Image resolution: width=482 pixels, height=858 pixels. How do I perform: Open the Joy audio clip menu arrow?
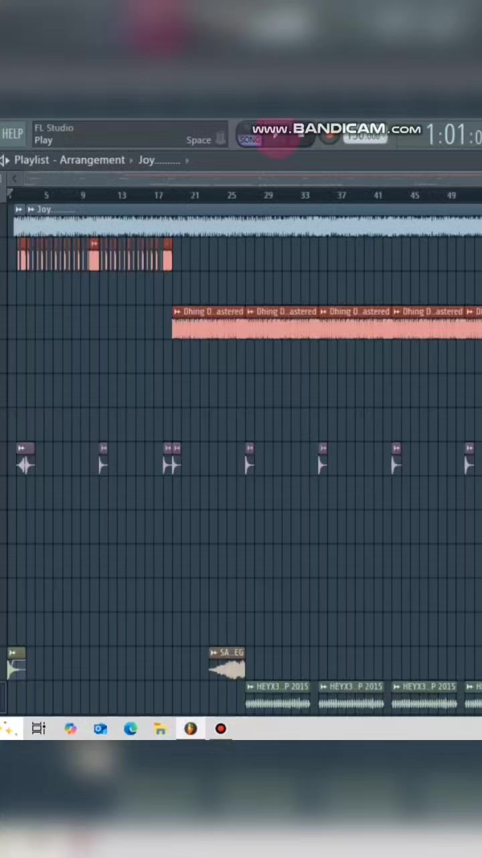[19, 210]
